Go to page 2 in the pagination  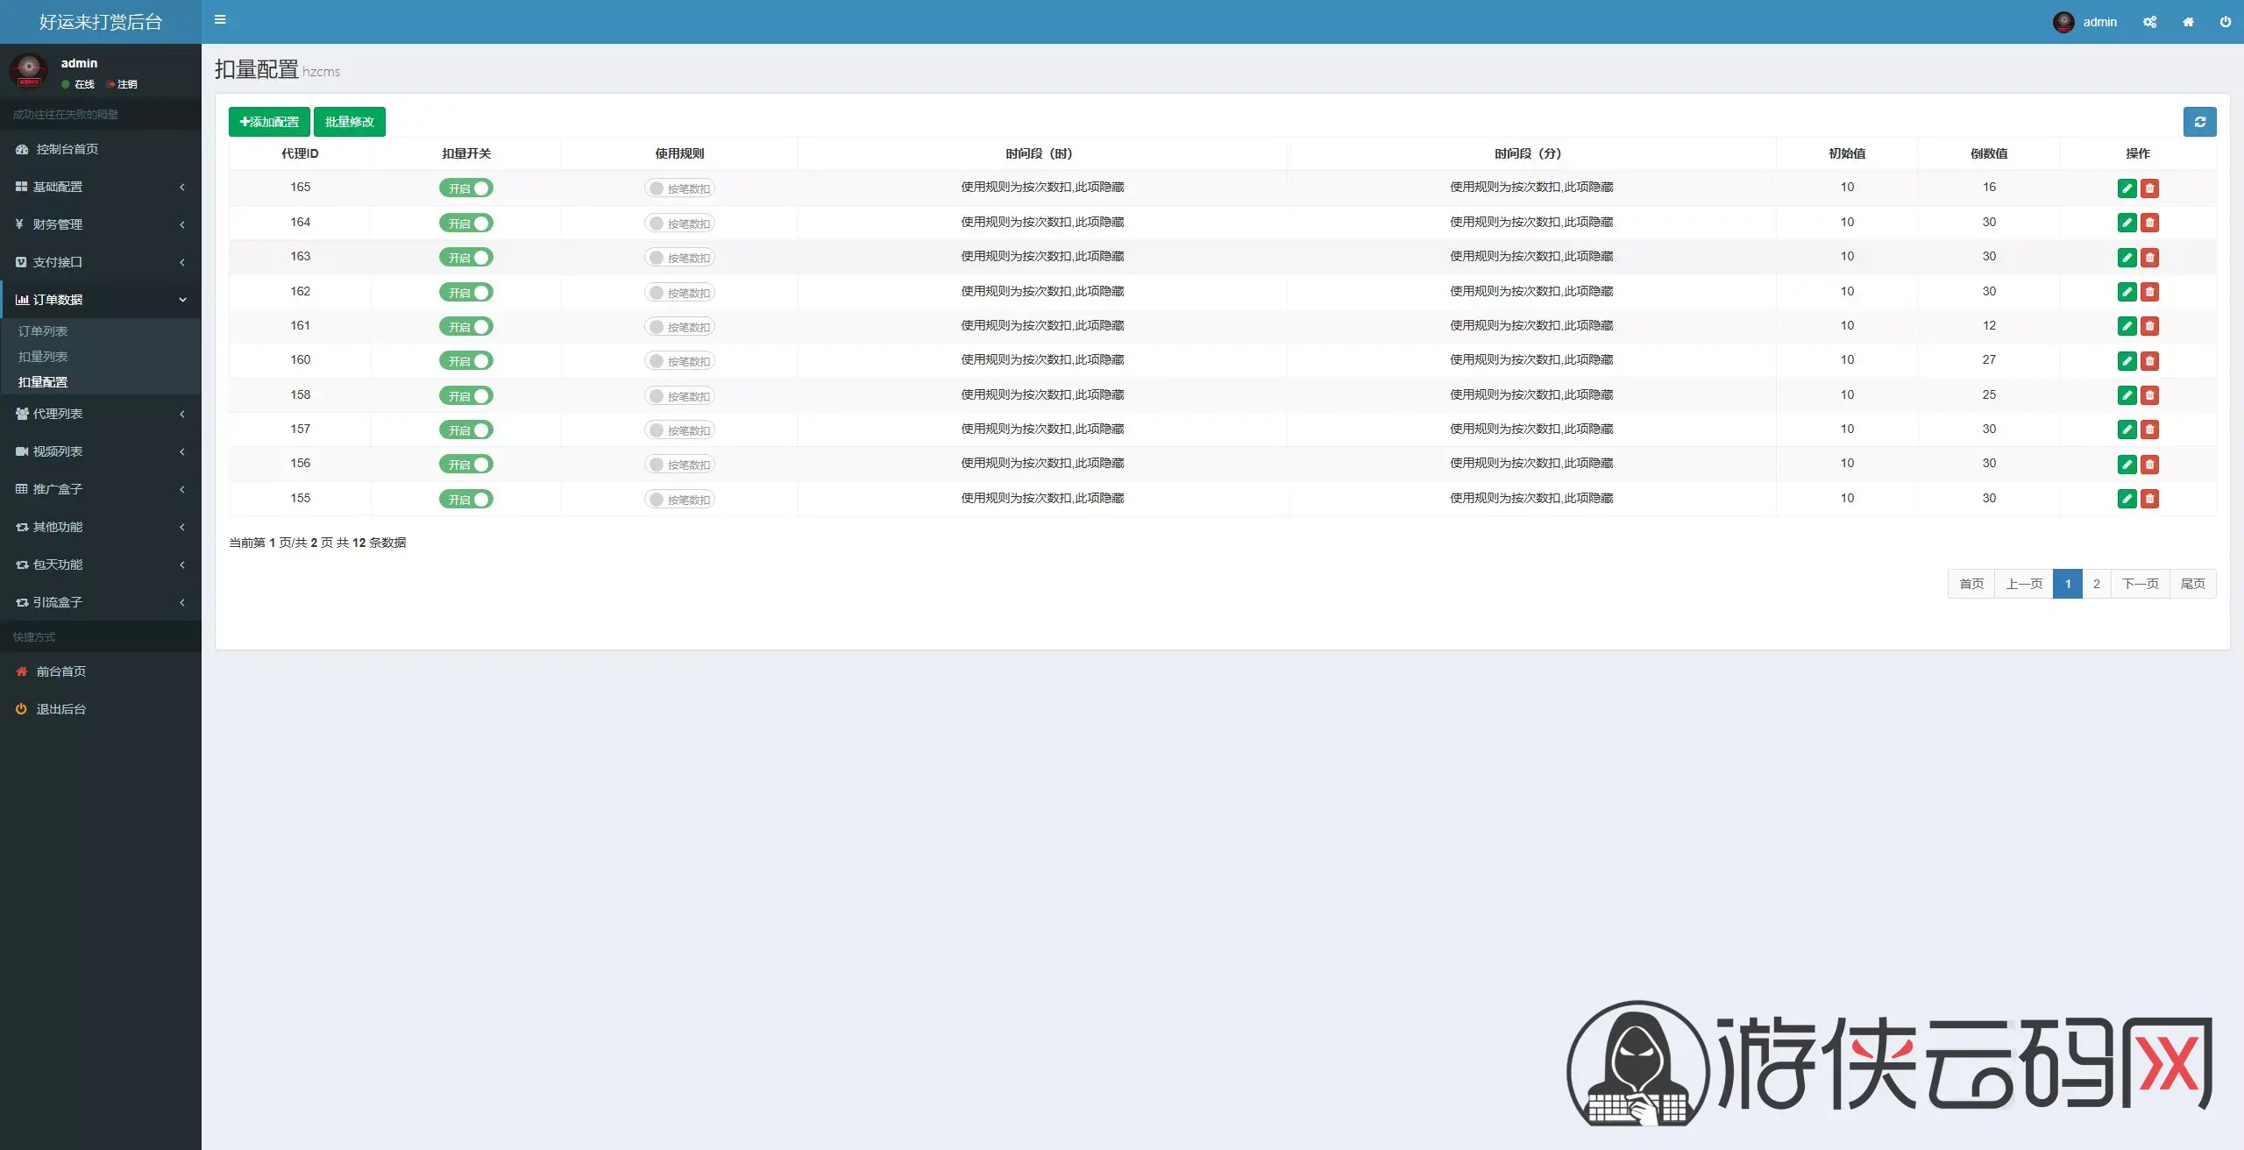(2096, 584)
